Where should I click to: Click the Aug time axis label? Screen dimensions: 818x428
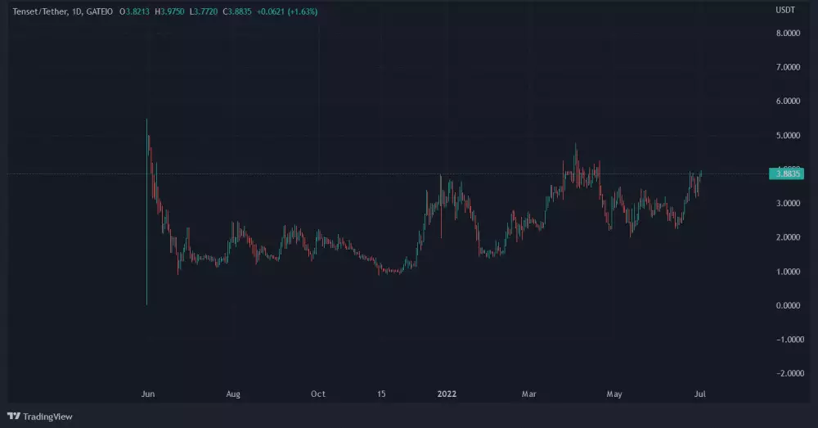click(x=232, y=394)
